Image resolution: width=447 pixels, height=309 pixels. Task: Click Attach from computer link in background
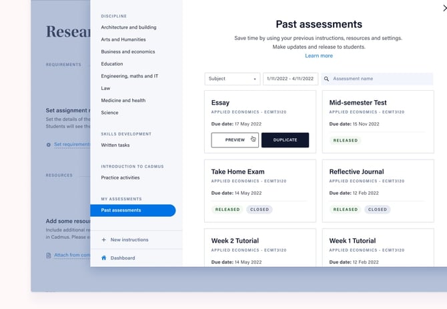[x=72, y=255]
